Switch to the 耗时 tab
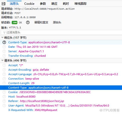Image resolution: width=122 pixels, height=114 pixels. click(x=66, y=4)
